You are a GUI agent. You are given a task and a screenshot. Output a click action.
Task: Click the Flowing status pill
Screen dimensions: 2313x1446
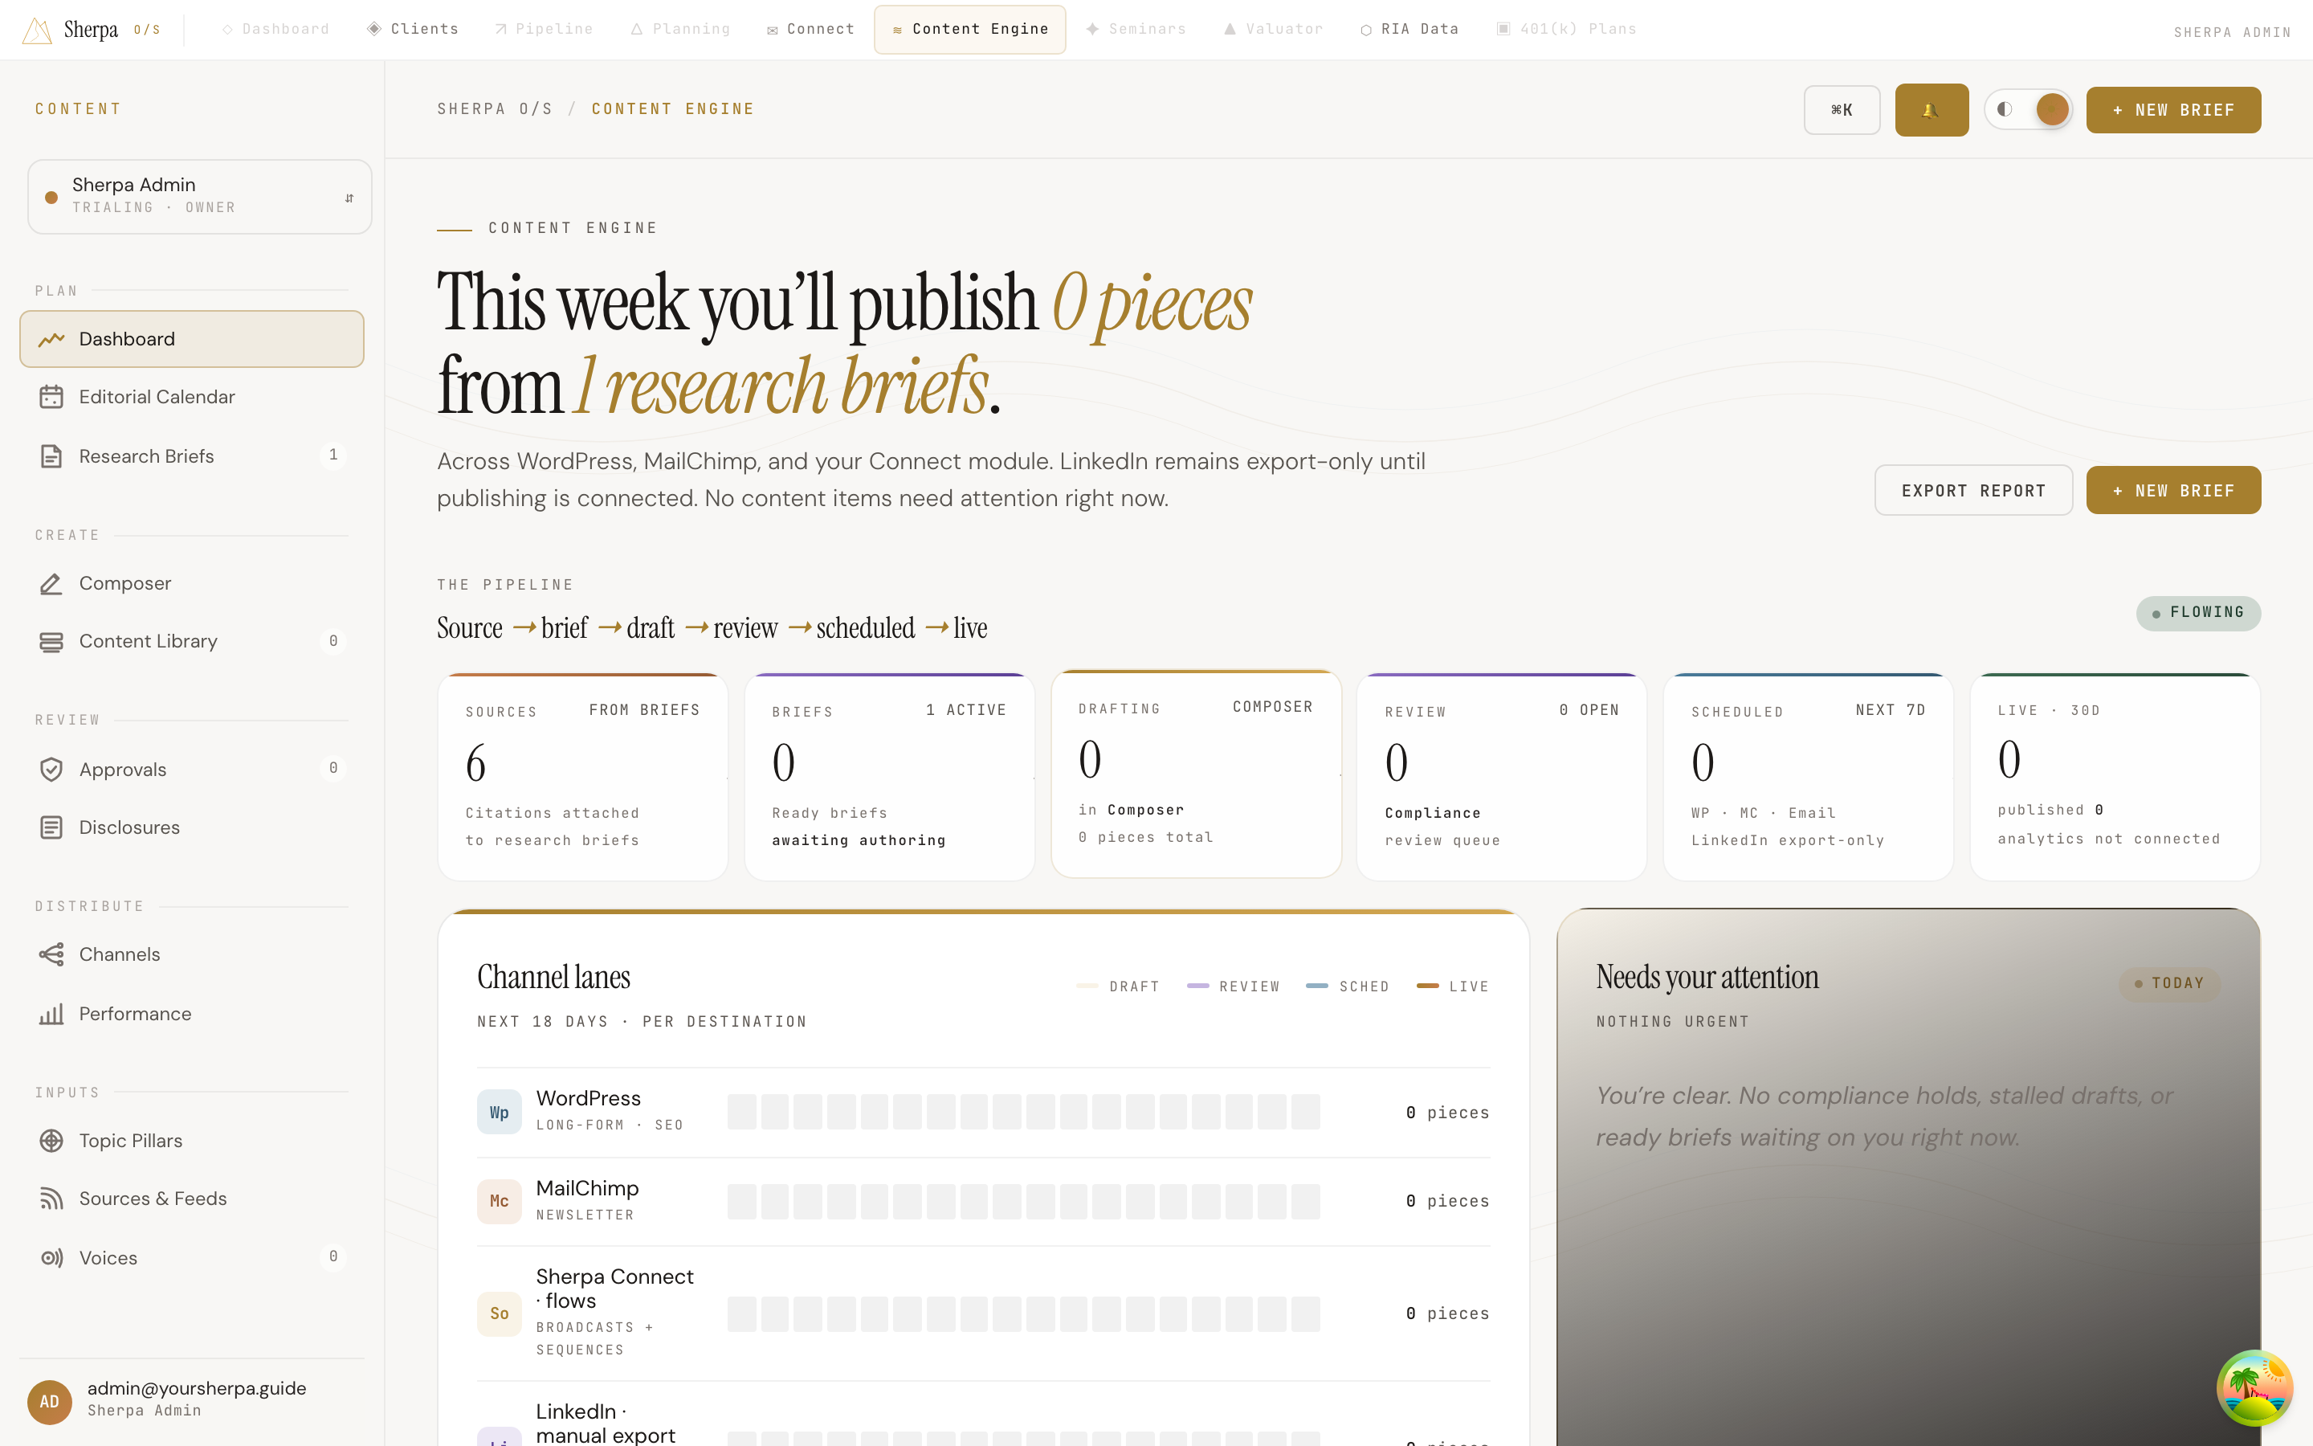click(2198, 613)
